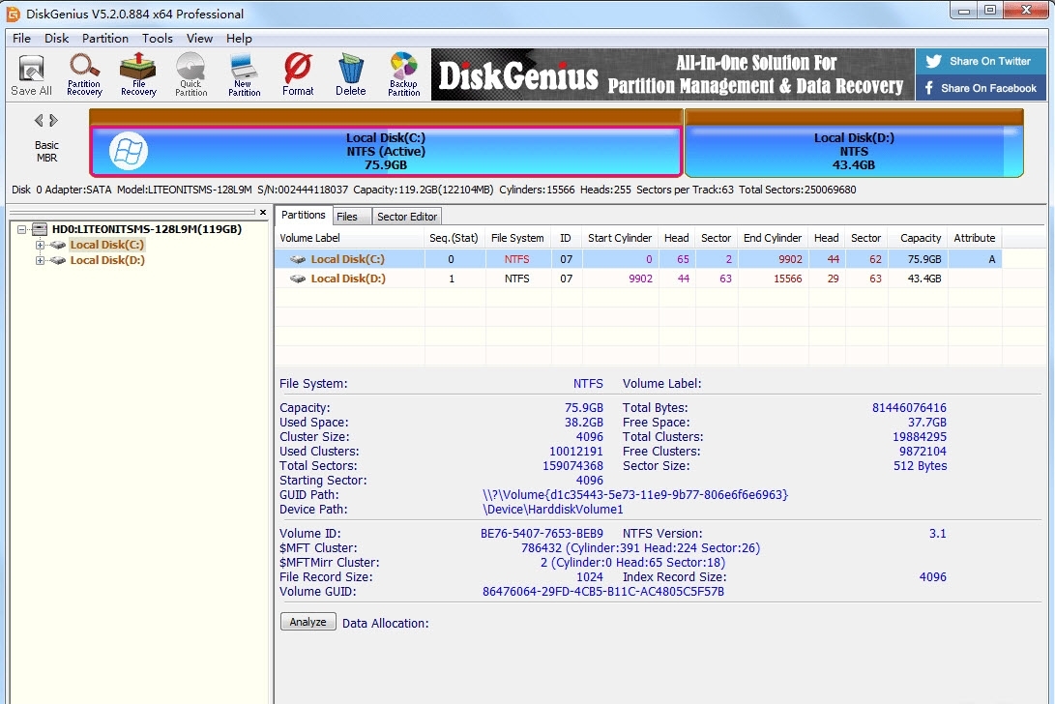This screenshot has width=1055, height=704.
Task: Select HD0:LITEONITSMS-128L9M(119GB) in tree
Action: pyautogui.click(x=147, y=229)
